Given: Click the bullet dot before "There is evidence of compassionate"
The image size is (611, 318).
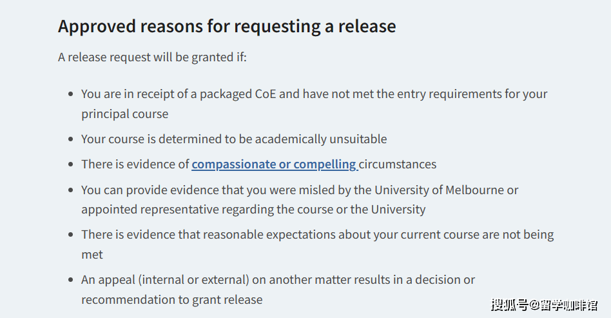Looking at the screenshot, I should pos(70,164).
